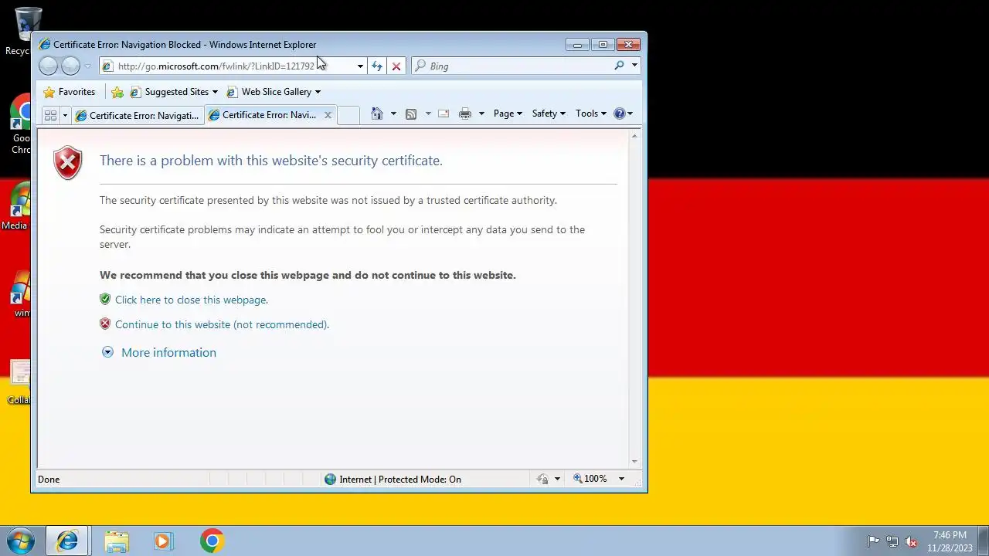The width and height of the screenshot is (989, 556).
Task: Click the red shield icon beside continue link
Action: click(105, 324)
